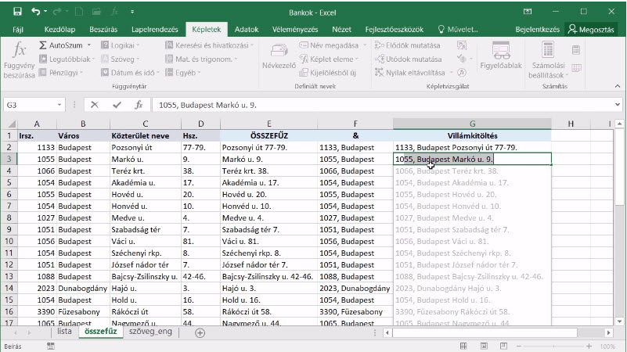Screen dimensions: 627x352
Task: Click Előzők mutatása trace precedents
Action: (408, 45)
